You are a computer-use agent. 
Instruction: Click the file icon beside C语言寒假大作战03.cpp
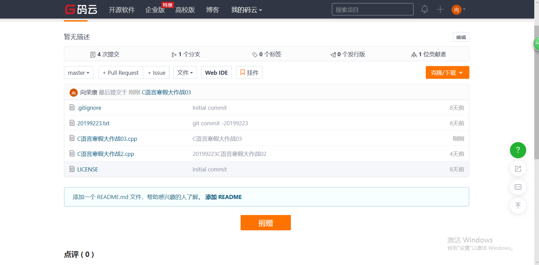pos(72,138)
